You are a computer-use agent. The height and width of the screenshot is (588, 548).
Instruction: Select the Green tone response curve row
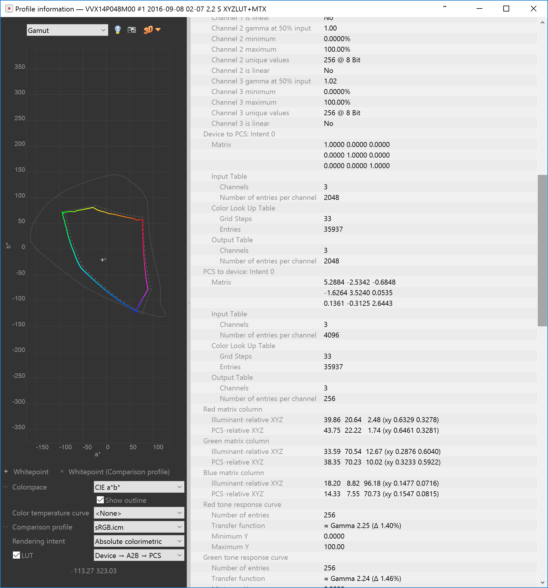[x=364, y=557]
